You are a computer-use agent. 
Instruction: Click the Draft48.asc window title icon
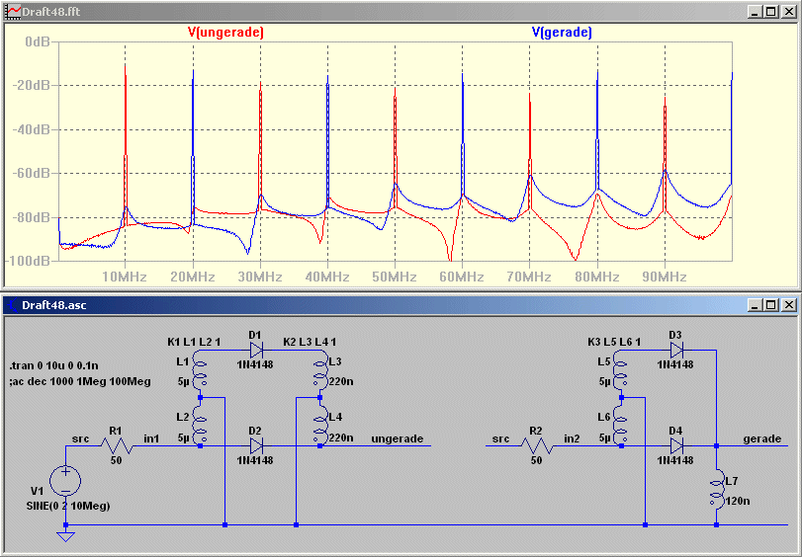point(13,305)
